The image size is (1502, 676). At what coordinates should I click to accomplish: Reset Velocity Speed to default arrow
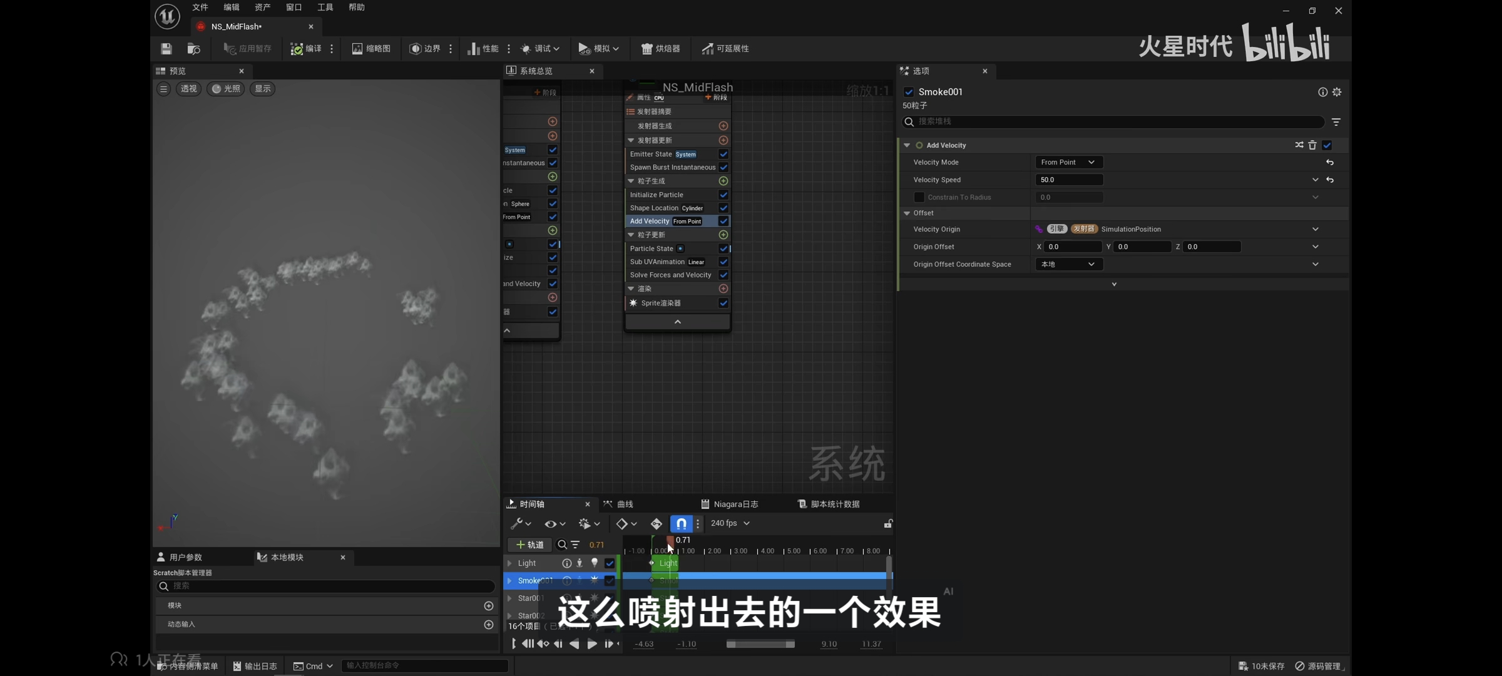click(1330, 180)
